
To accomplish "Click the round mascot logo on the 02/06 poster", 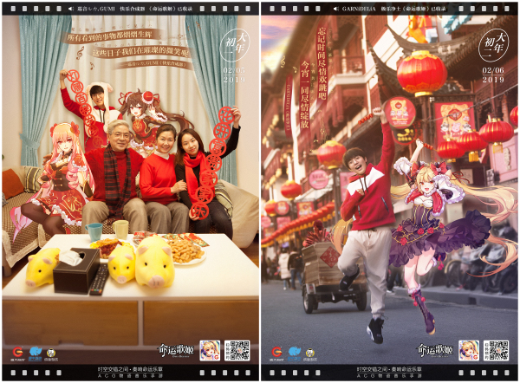I will pos(309,353).
